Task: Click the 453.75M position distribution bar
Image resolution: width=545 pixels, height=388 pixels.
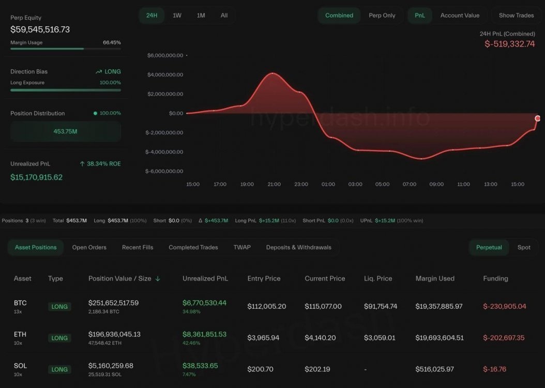Action: (66, 131)
